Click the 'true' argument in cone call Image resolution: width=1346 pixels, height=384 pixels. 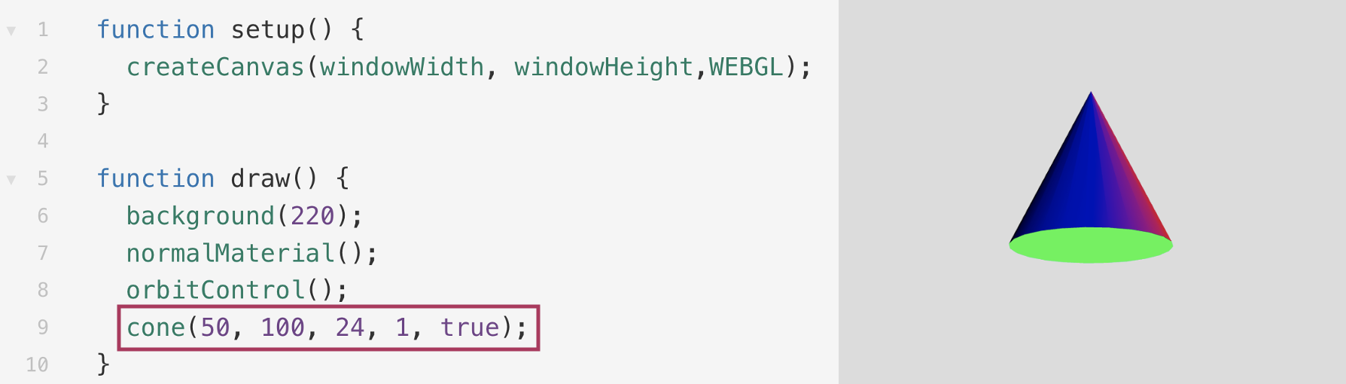tap(470, 328)
